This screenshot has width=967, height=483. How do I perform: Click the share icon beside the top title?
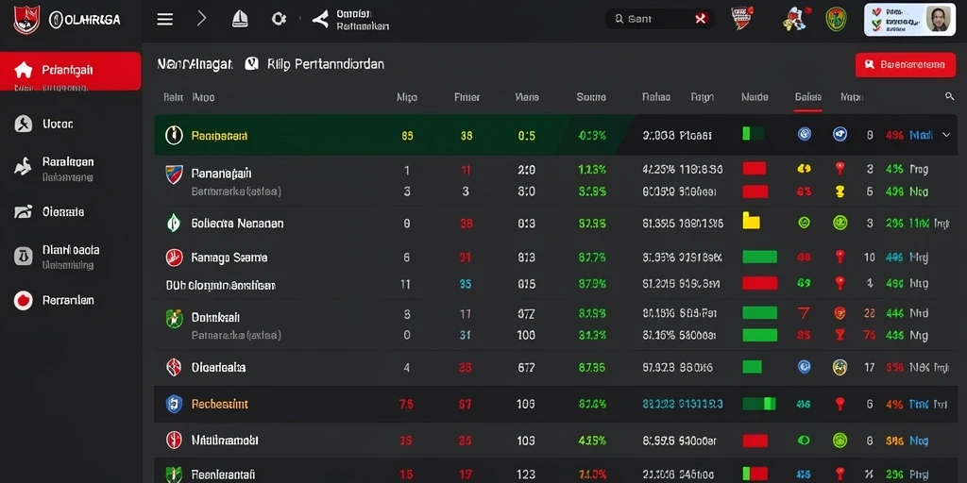pos(320,19)
